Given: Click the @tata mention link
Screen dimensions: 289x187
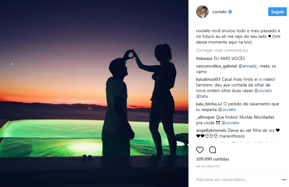Looking at the screenshot, I should coord(202,96).
